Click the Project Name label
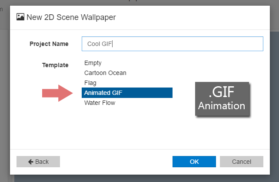 pos(49,44)
